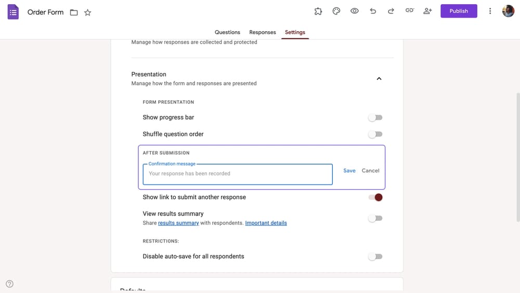Collapse the Presentation section chevron
520x293 pixels.
click(379, 78)
